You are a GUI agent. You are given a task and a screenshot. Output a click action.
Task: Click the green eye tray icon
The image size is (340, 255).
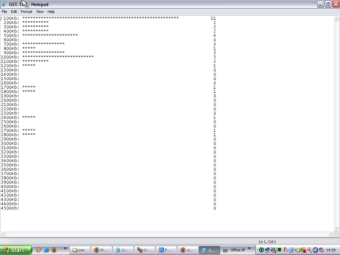pos(261,250)
